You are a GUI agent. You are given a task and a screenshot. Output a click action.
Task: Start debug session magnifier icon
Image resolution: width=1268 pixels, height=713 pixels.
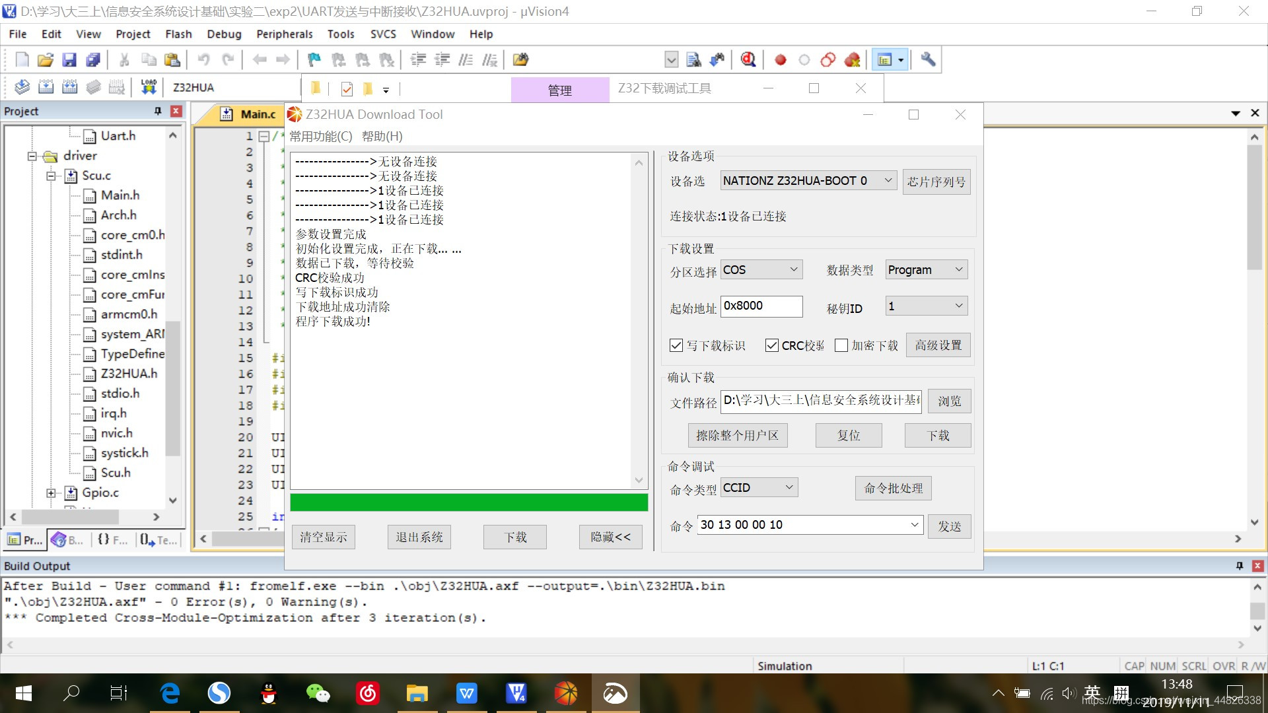pyautogui.click(x=748, y=60)
